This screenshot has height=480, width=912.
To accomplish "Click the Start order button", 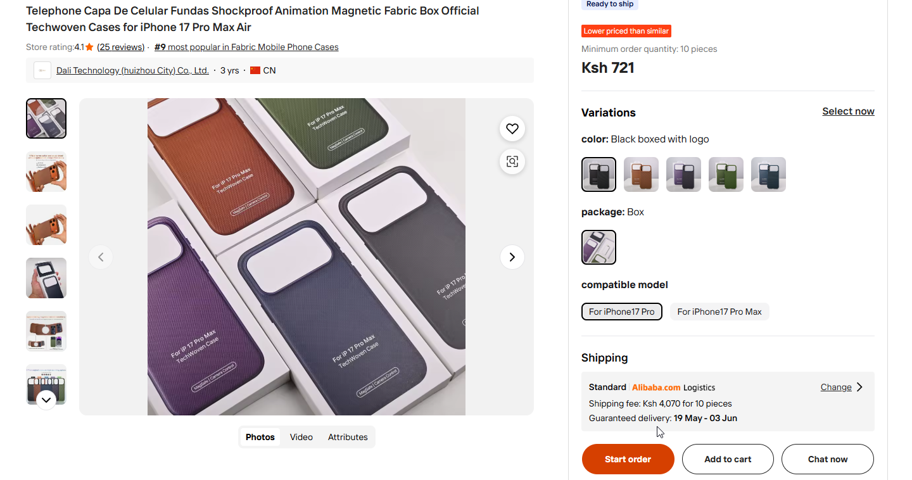I will coord(628,459).
